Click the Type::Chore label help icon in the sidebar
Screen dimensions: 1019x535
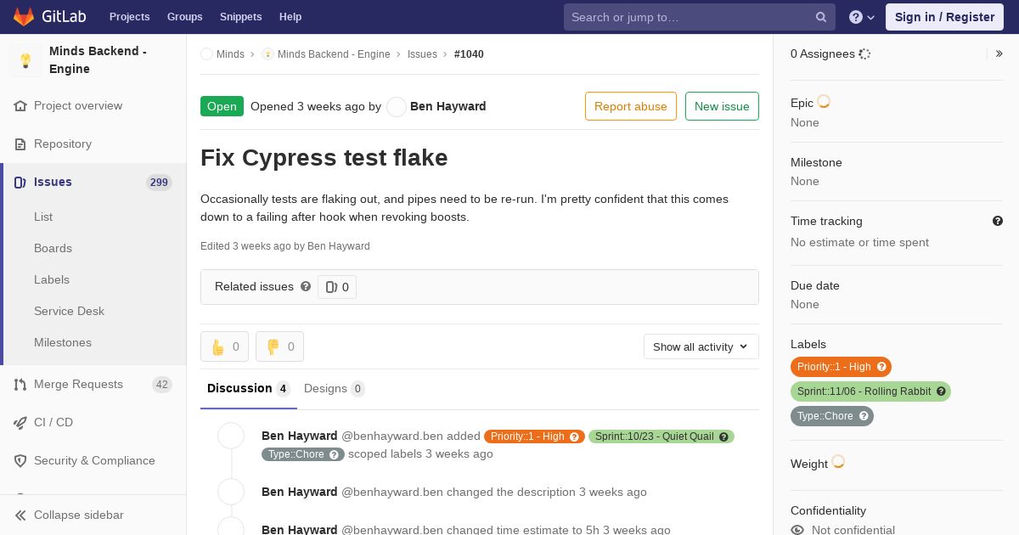click(864, 416)
